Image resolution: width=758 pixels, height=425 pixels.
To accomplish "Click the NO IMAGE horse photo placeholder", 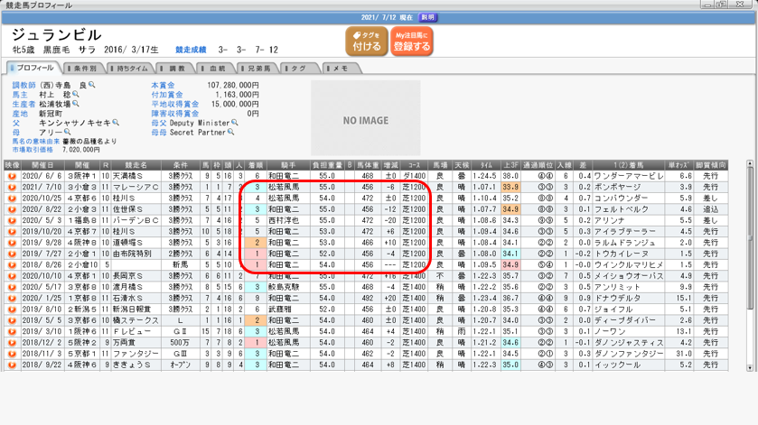I will (366, 120).
